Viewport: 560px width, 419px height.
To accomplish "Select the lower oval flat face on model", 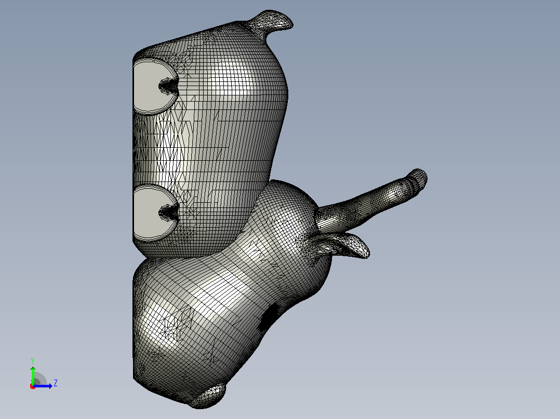I will [148, 213].
